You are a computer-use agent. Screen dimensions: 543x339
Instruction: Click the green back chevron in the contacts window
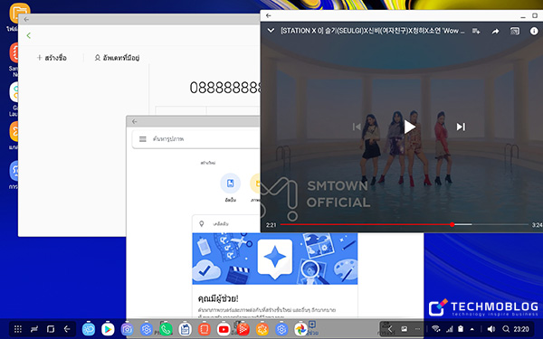pos(29,35)
